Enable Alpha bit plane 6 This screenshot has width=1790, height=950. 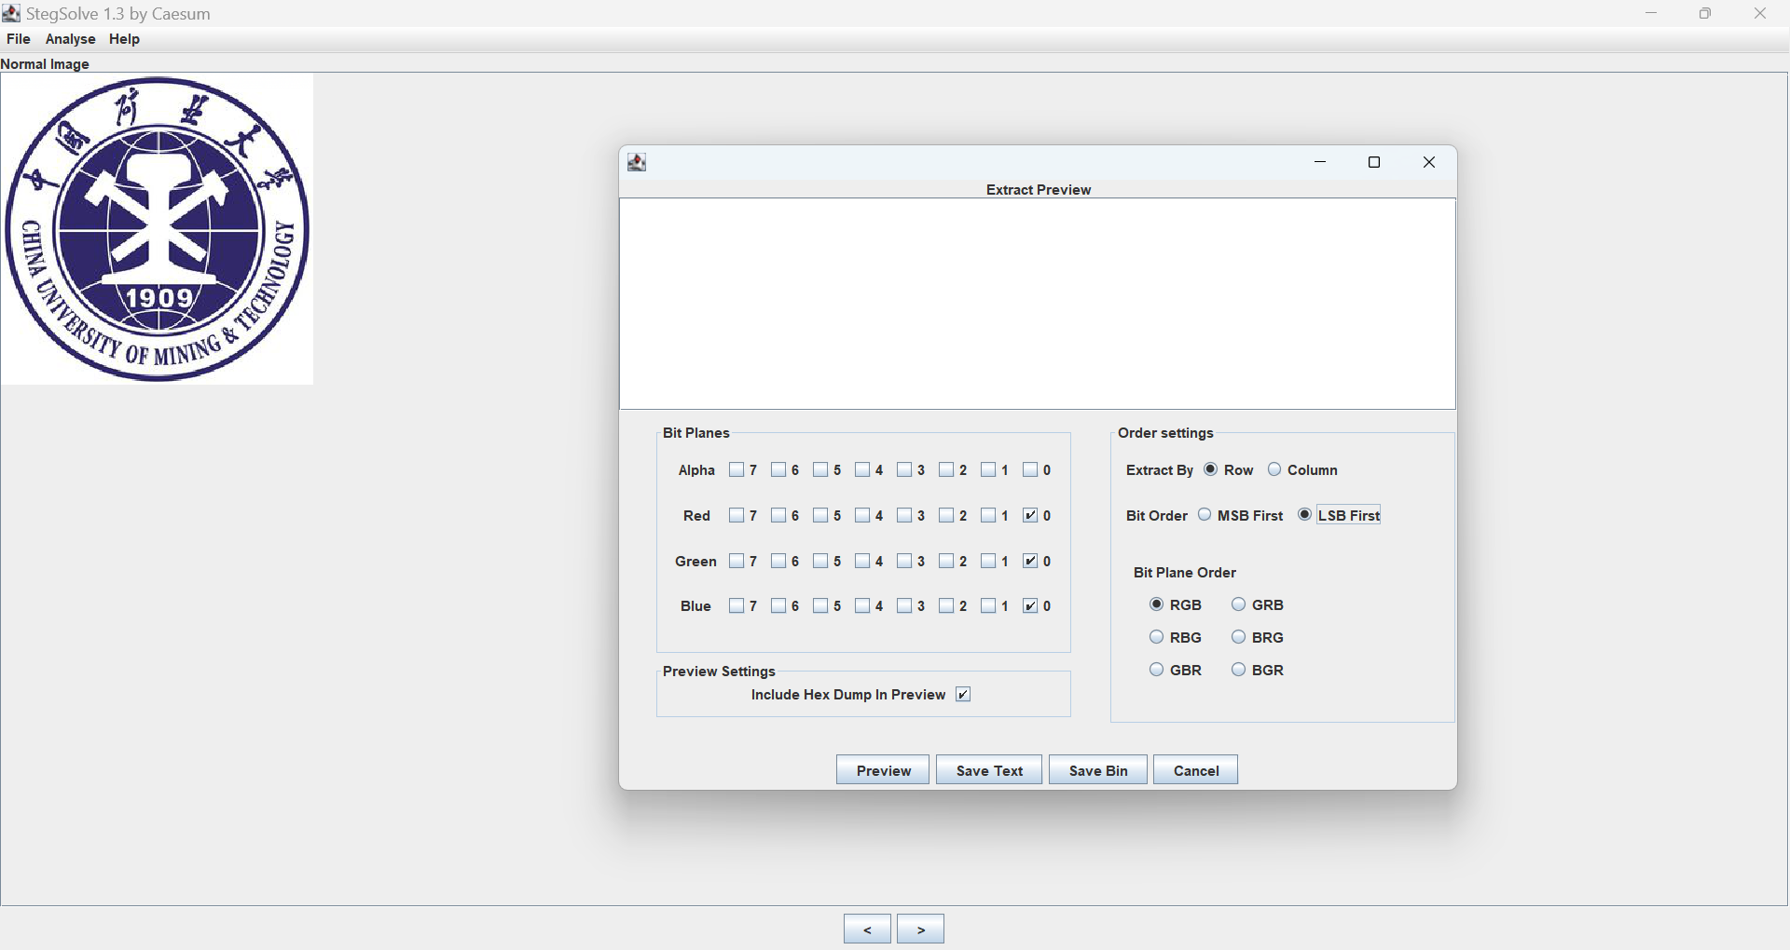pos(778,470)
